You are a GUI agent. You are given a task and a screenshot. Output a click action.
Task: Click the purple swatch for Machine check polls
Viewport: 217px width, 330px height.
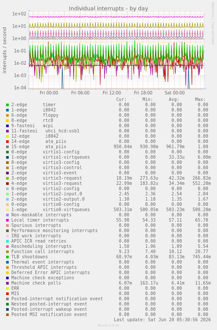click(7, 283)
